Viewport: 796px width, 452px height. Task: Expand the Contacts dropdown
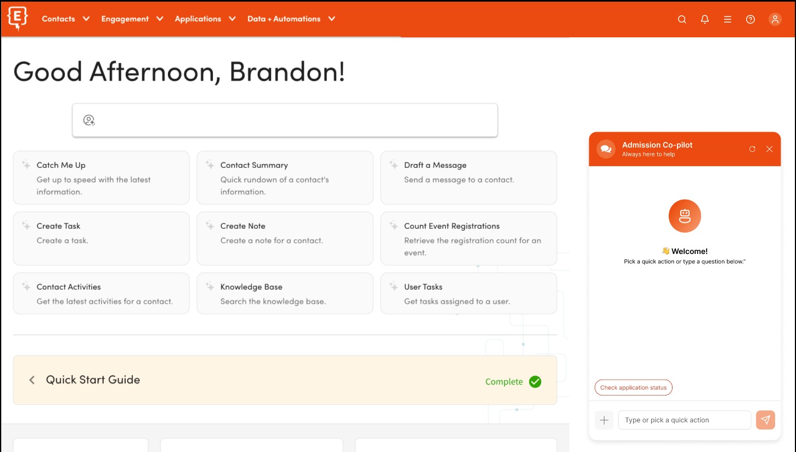[66, 19]
